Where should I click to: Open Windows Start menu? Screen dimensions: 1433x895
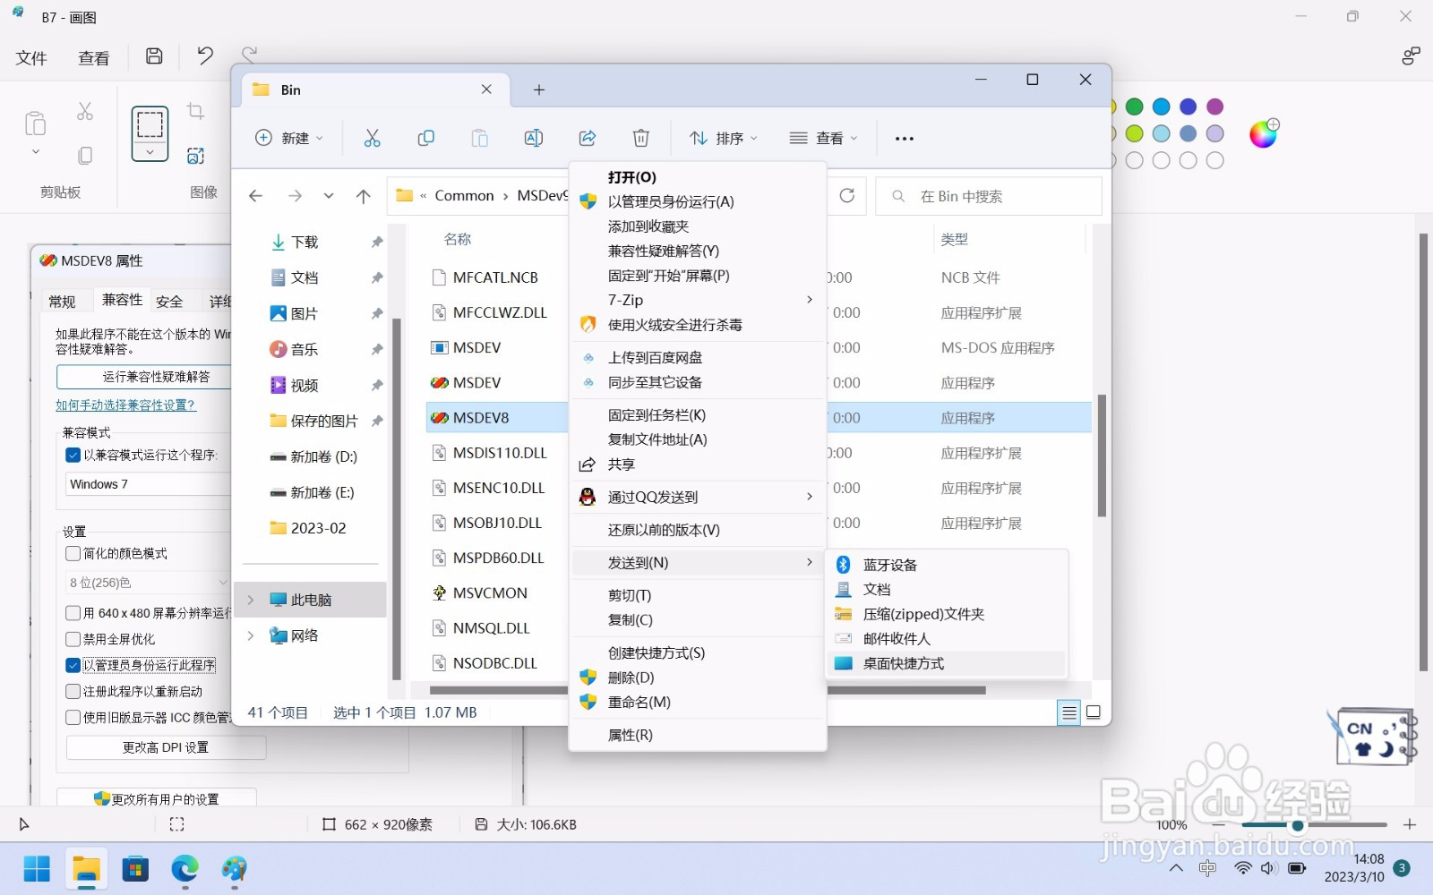[x=37, y=869]
